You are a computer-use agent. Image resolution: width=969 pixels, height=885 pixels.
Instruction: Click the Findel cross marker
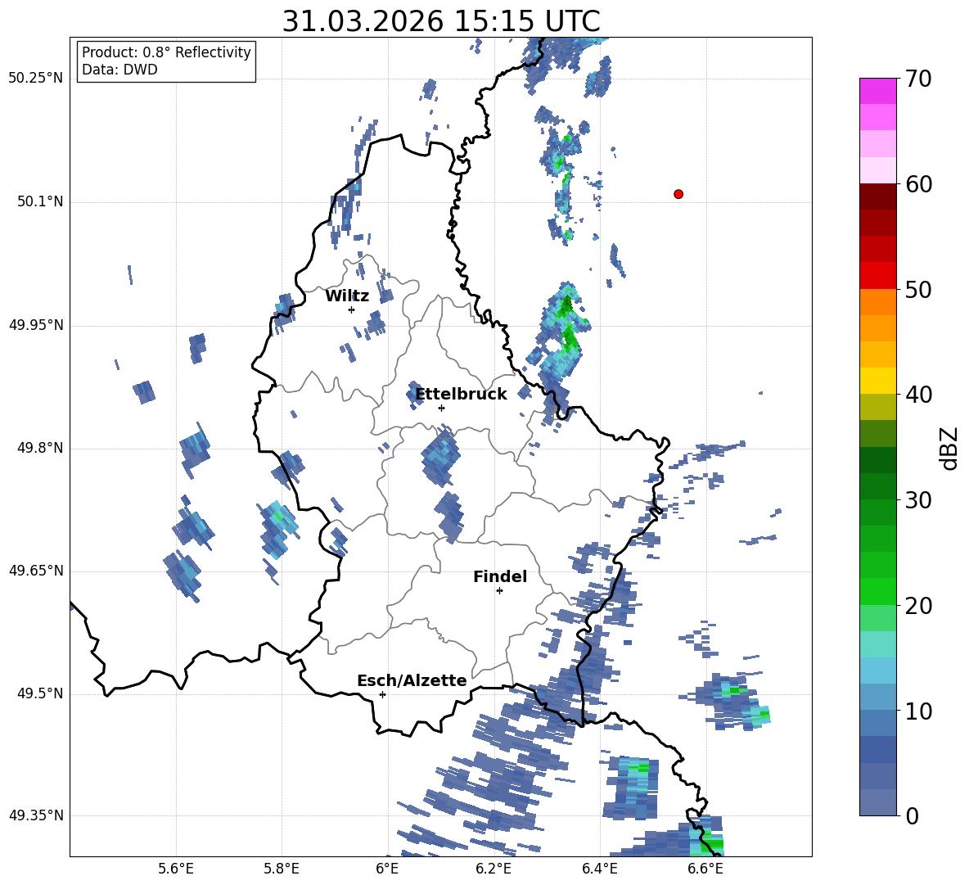pyautogui.click(x=499, y=591)
